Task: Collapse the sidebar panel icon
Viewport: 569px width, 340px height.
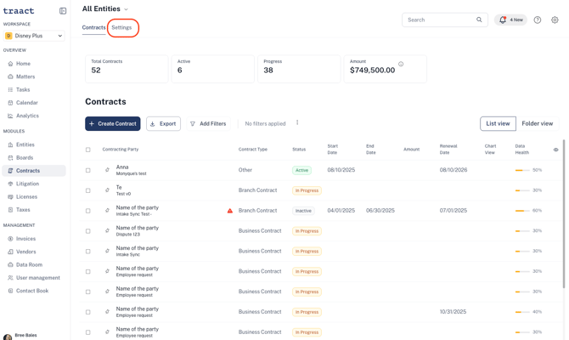Action: pyautogui.click(x=63, y=11)
